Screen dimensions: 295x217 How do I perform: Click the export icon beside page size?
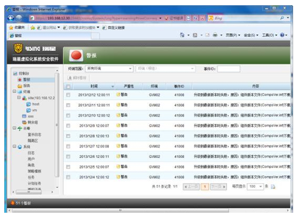[274, 187]
